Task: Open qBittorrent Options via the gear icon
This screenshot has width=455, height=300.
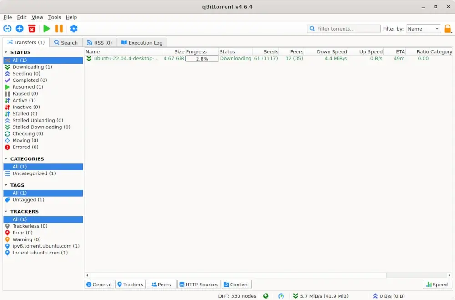Action: point(74,28)
